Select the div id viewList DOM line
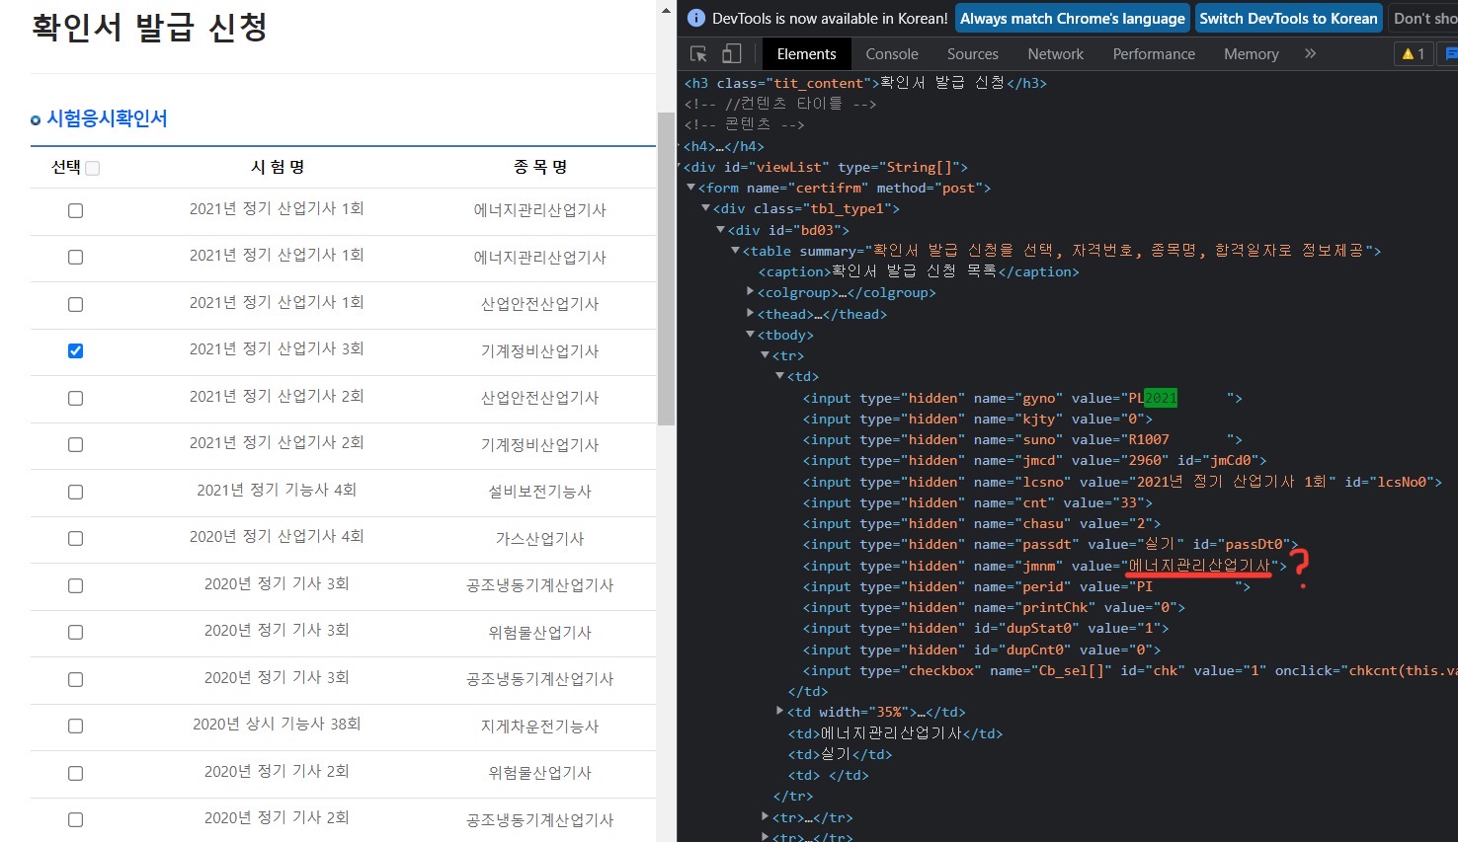Viewport: 1458px width, 842px height. tap(826, 167)
